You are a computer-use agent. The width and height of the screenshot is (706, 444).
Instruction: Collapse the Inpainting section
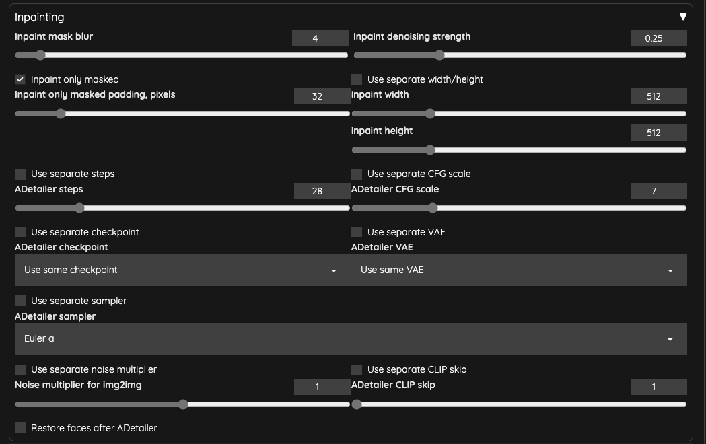[x=682, y=16]
